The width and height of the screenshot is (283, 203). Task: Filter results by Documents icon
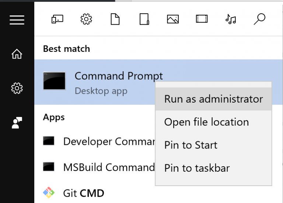115,19
